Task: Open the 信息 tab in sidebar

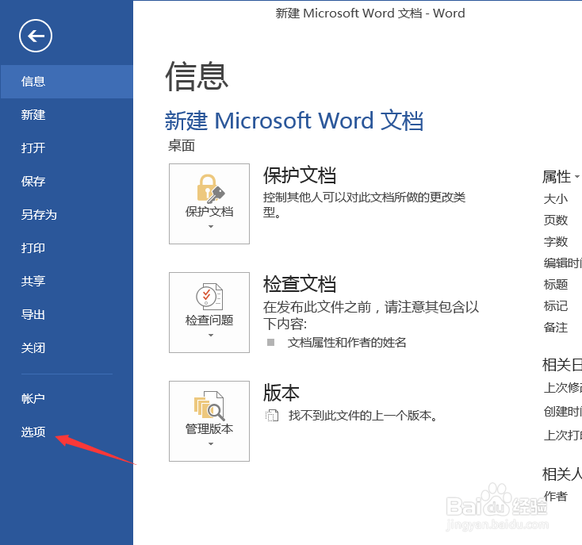Action: tap(67, 81)
